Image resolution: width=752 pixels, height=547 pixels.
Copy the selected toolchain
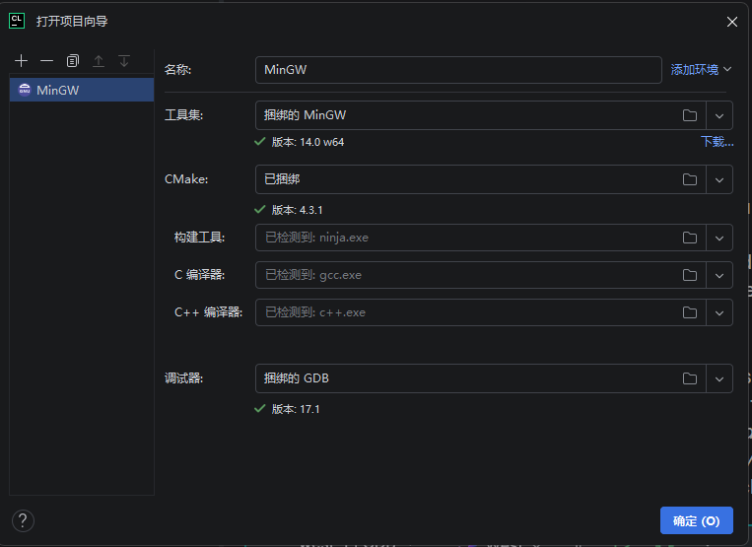(x=72, y=61)
